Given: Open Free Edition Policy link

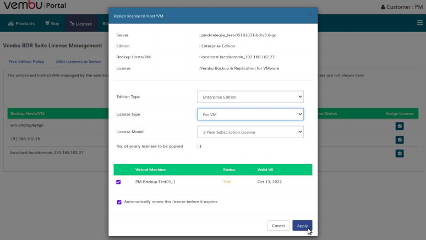Looking at the screenshot, I should click(26, 62).
